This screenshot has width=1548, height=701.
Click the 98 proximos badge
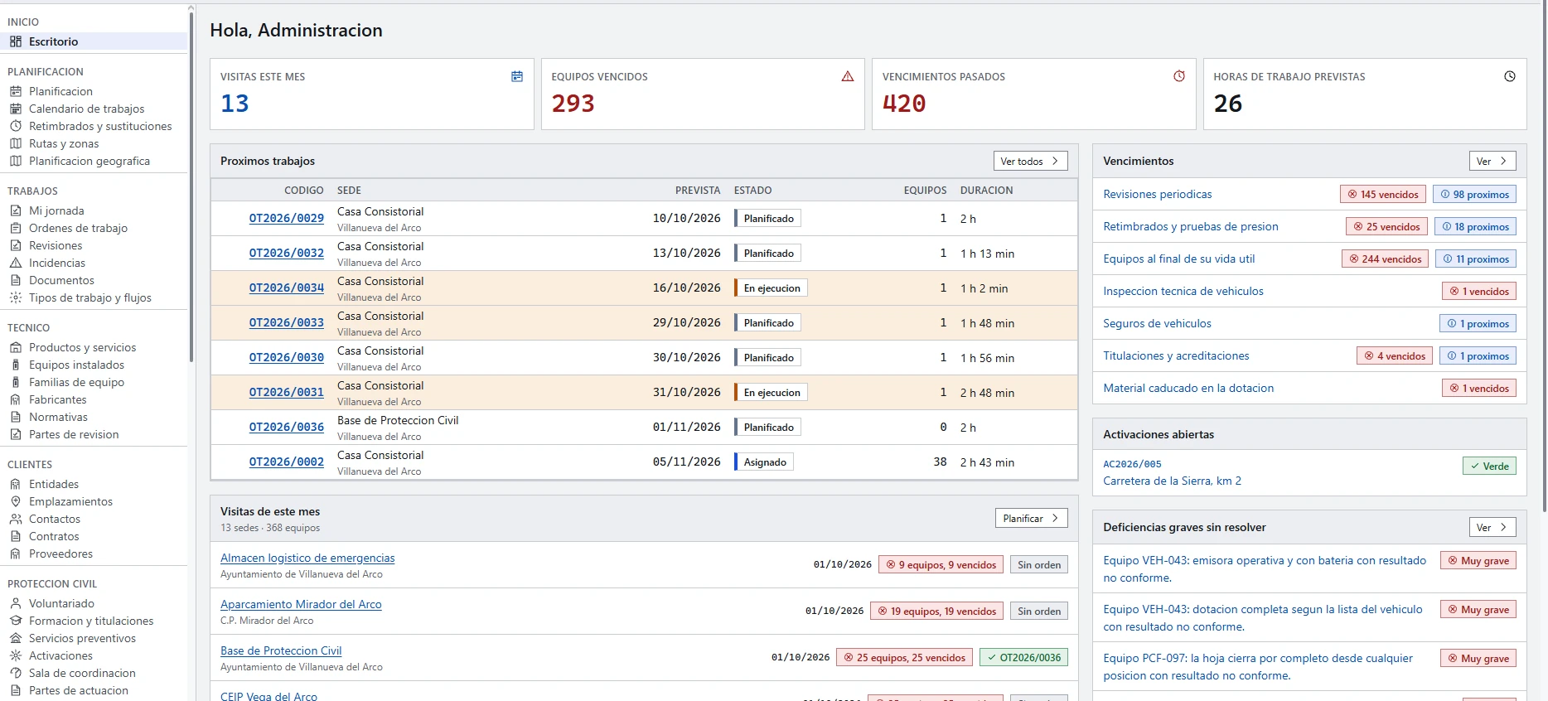coord(1474,194)
